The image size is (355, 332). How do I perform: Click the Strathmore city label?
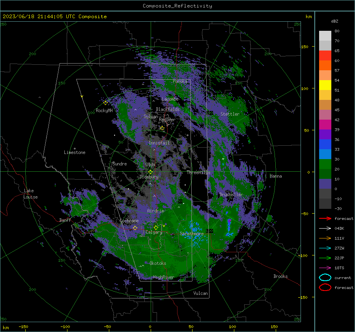coord(192,234)
